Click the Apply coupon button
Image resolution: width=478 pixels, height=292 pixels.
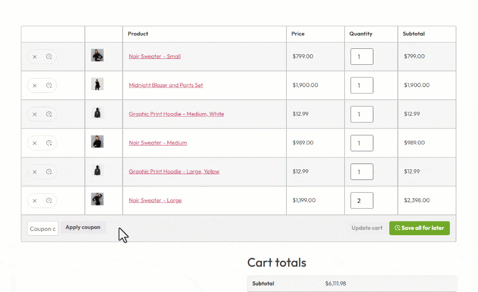click(83, 227)
